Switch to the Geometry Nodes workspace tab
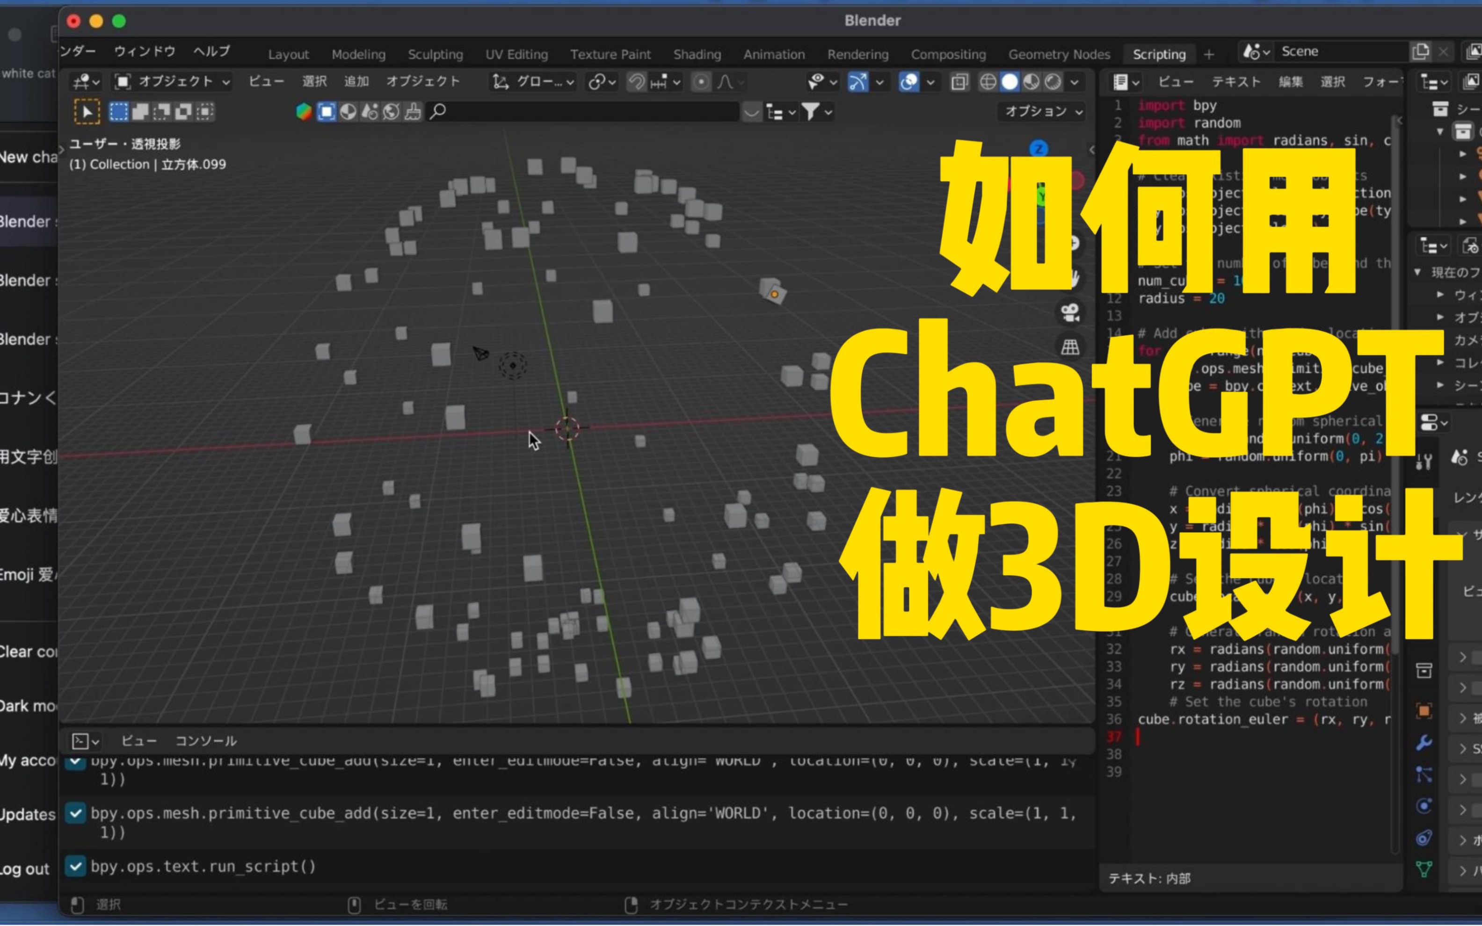The width and height of the screenshot is (1482, 926). pyautogui.click(x=1060, y=54)
